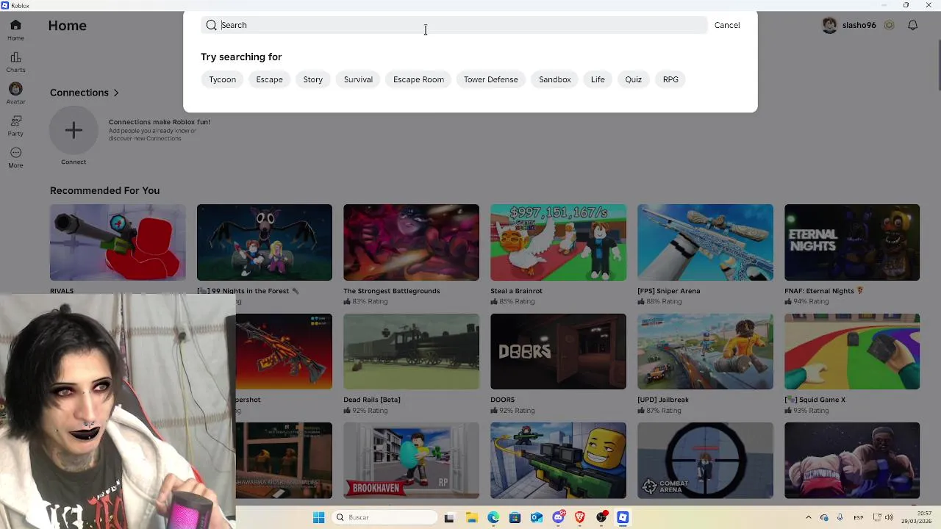The height and width of the screenshot is (529, 941).
Task: Open the notifications bell
Action: point(912,25)
